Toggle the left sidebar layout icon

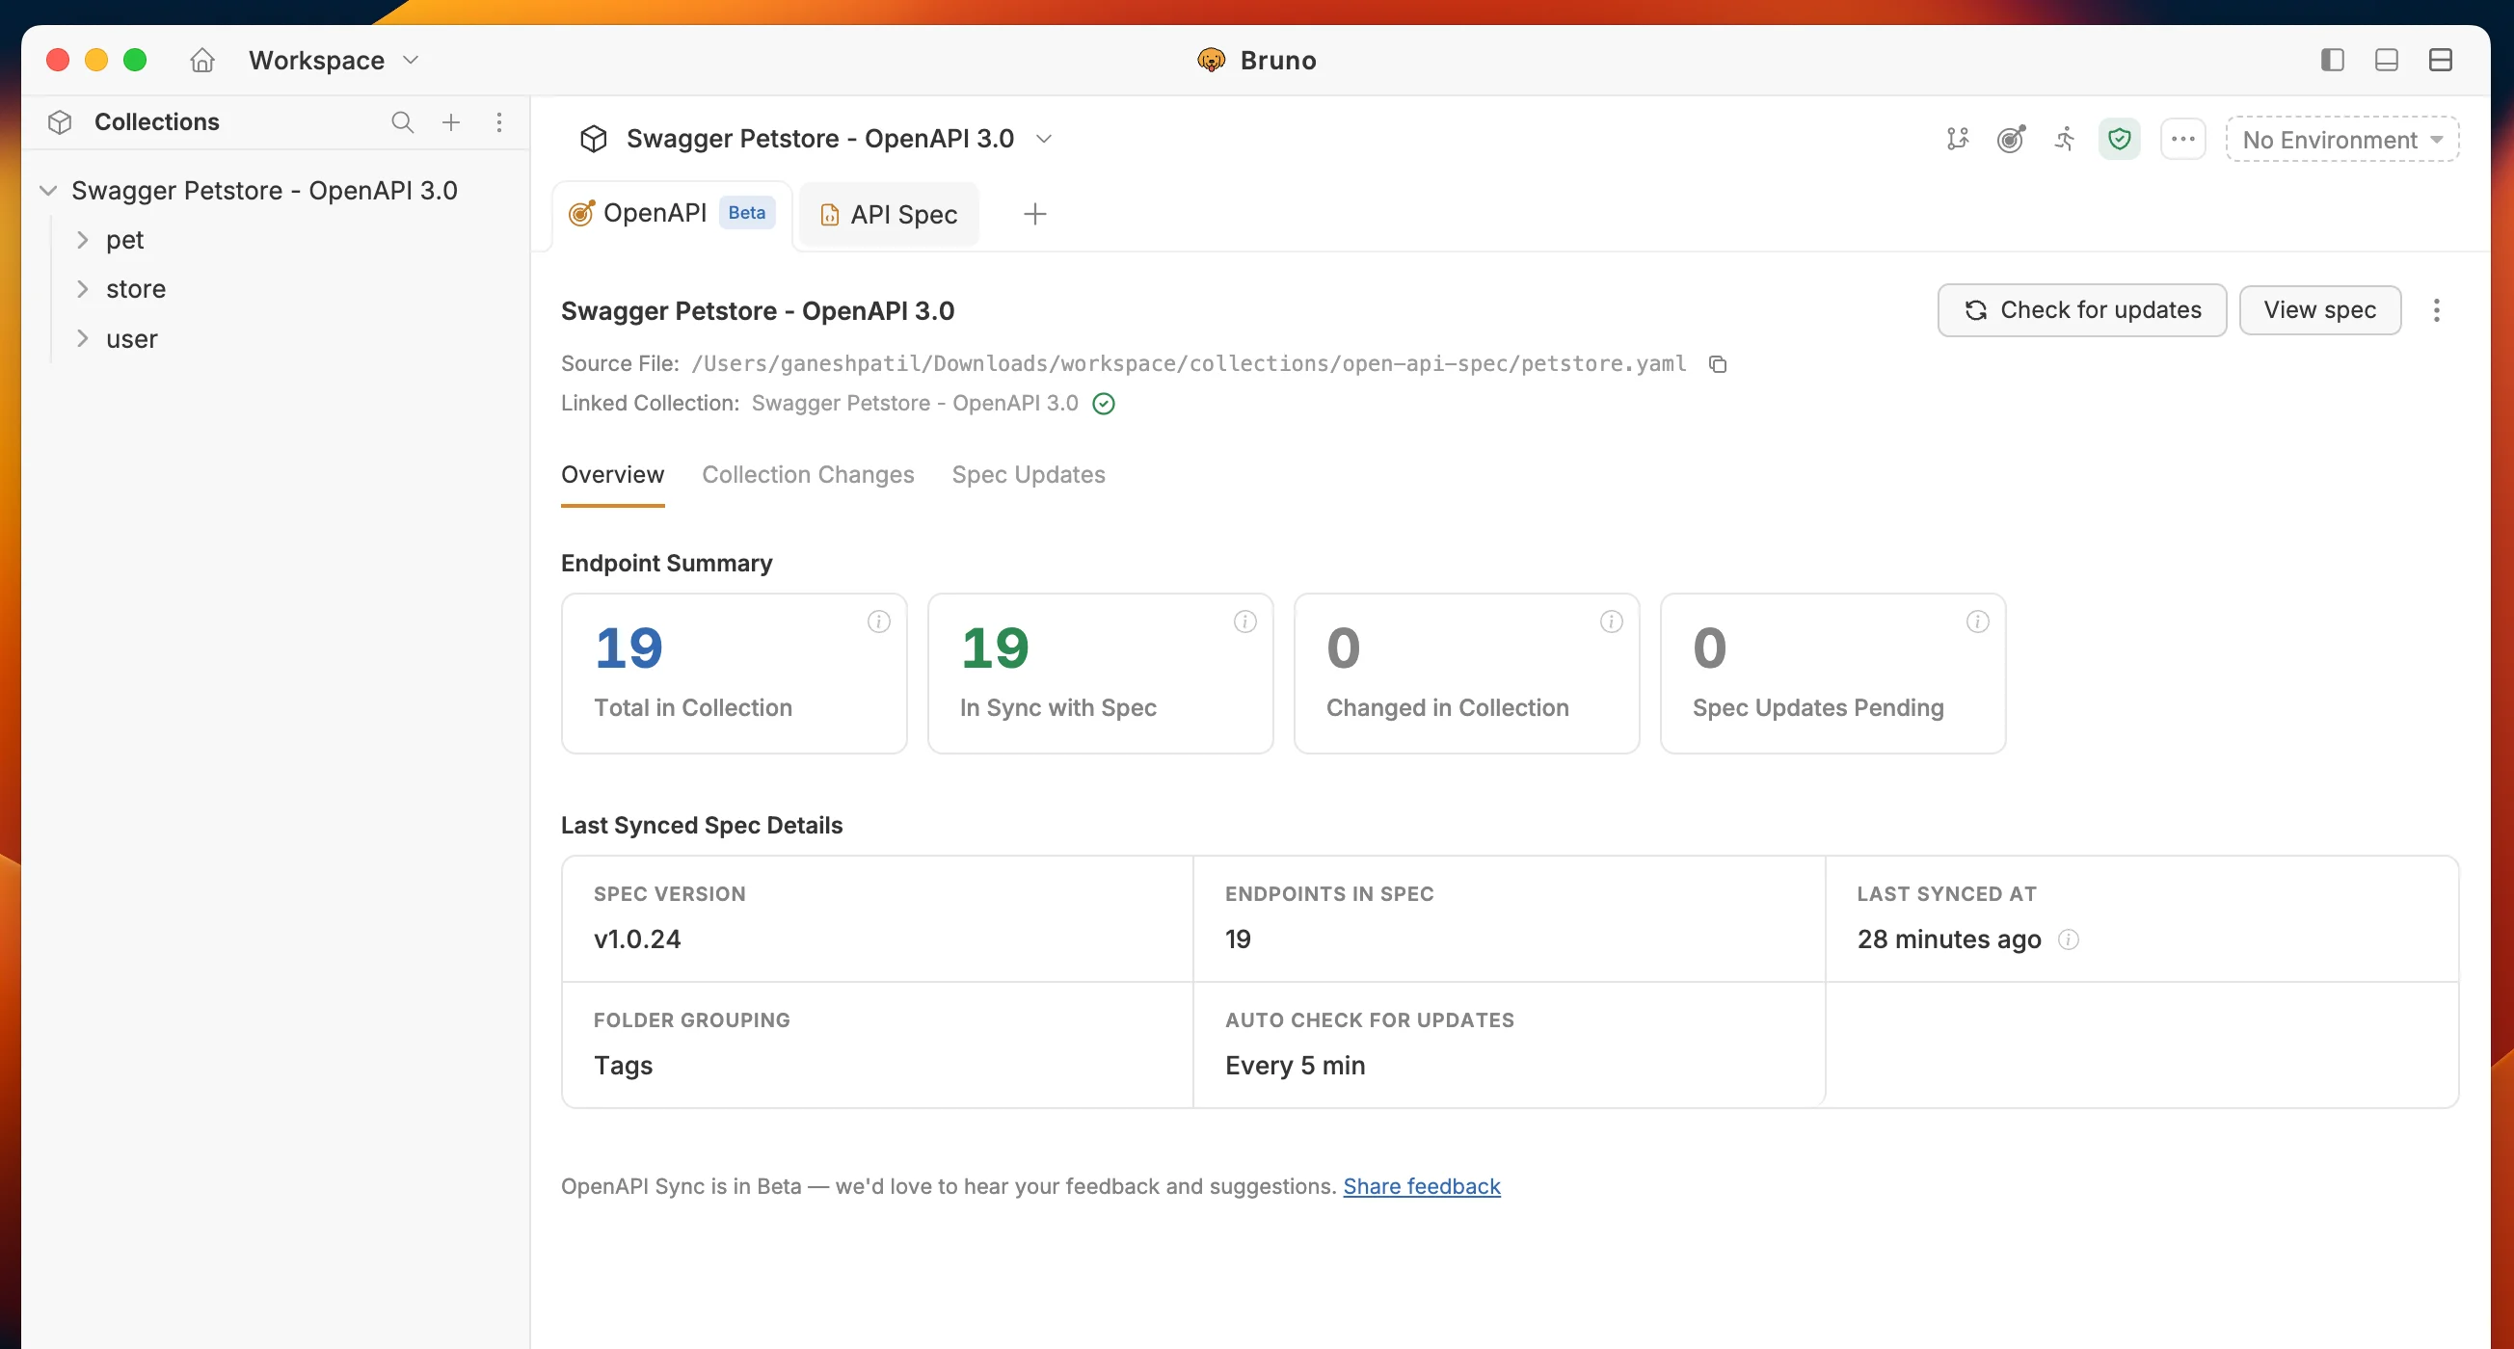tap(2333, 61)
